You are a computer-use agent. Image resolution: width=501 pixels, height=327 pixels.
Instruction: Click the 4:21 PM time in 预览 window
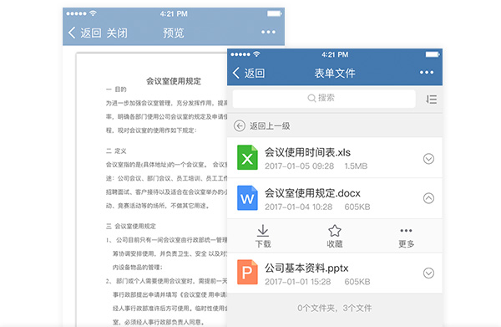pyautogui.click(x=174, y=13)
